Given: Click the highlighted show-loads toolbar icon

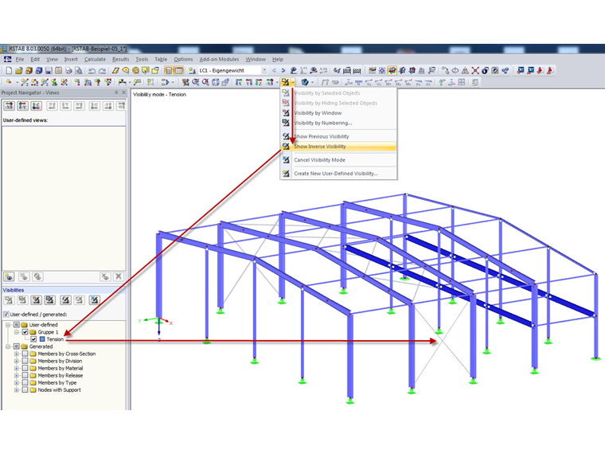Looking at the screenshot, I should pyautogui.click(x=392, y=70).
